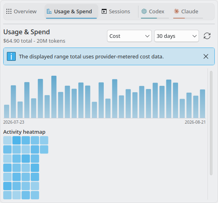The height and width of the screenshot is (203, 218).
Task: Select the Usage & Spend tab
Action: [71, 12]
